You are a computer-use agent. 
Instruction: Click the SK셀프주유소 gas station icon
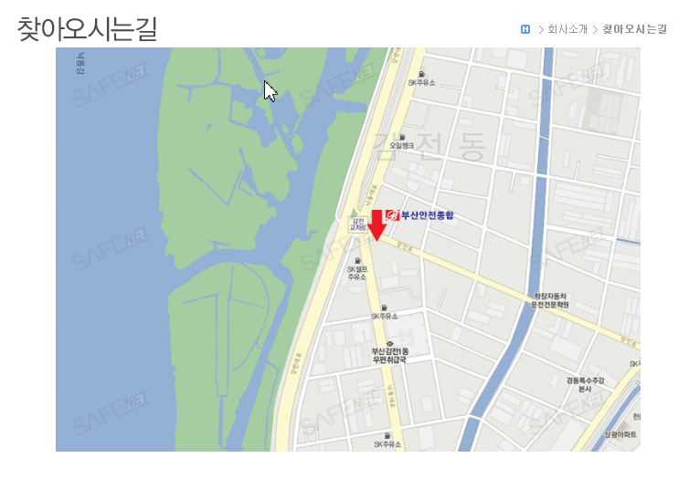(x=357, y=261)
